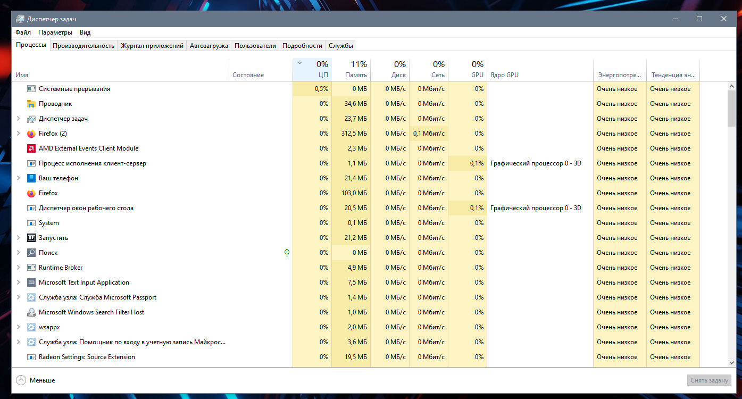Viewport: 742px width, 399px height.
Task: Select the Runtime Broker process icon
Action: 31,268
